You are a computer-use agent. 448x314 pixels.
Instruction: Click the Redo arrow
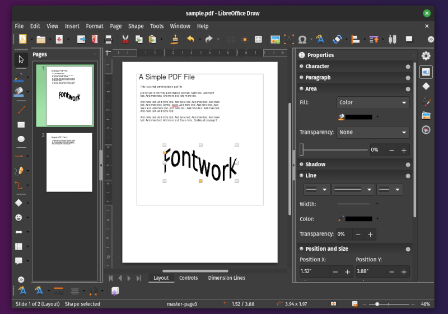coord(209,39)
